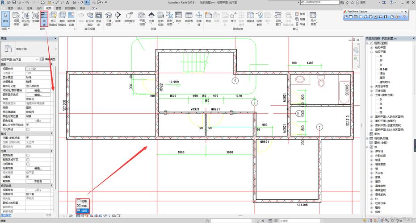Select 粗略 coarse detail level option
The height and width of the screenshot is (223, 416).
click(x=83, y=201)
